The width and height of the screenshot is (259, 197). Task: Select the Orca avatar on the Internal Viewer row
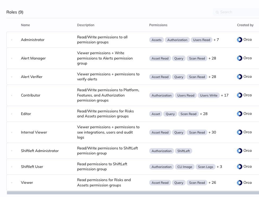(239, 132)
